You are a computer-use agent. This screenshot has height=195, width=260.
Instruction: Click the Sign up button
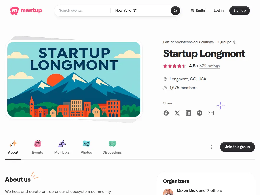239,11
